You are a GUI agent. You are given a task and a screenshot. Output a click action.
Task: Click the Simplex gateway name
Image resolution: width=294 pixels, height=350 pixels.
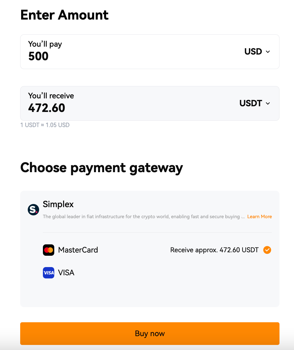tap(58, 204)
